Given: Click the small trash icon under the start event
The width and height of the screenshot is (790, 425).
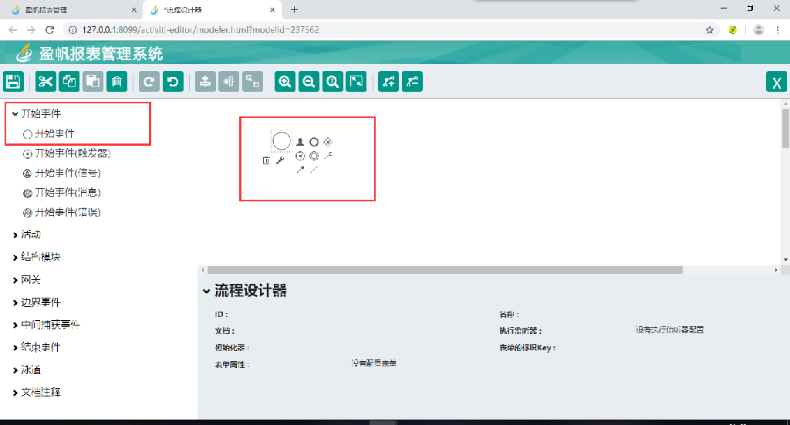Looking at the screenshot, I should [x=266, y=160].
